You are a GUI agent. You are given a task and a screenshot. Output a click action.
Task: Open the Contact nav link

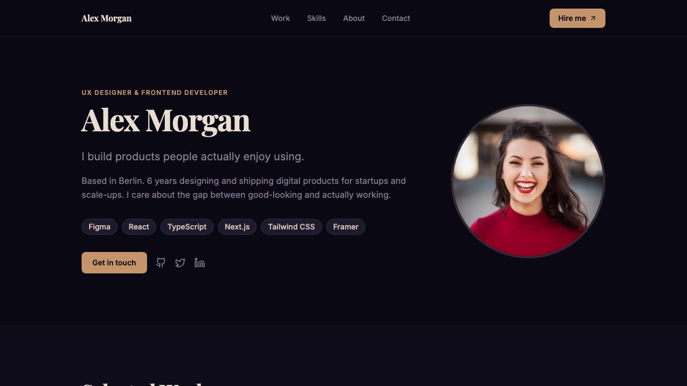coord(396,18)
